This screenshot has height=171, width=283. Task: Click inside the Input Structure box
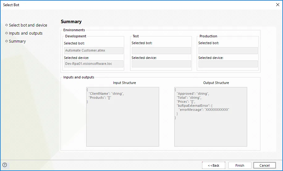123,117
